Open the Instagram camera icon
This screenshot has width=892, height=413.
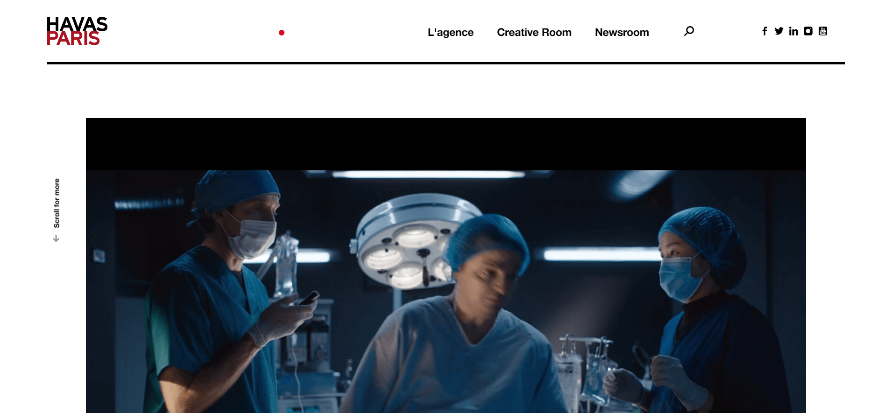coord(808,31)
